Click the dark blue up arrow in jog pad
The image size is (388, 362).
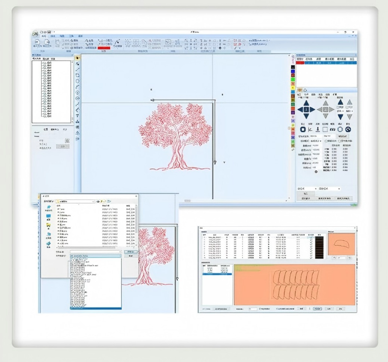pyautogui.click(x=306, y=102)
